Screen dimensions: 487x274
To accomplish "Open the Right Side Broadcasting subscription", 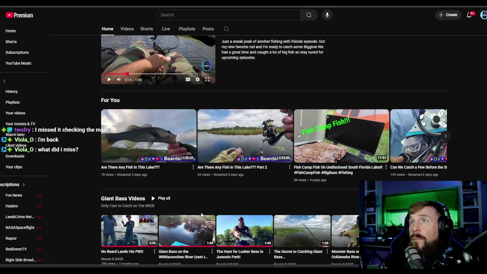I will [21, 260].
